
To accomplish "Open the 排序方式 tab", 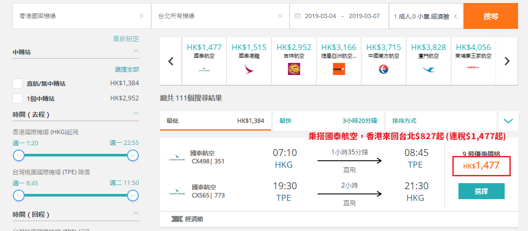I will [x=441, y=121].
